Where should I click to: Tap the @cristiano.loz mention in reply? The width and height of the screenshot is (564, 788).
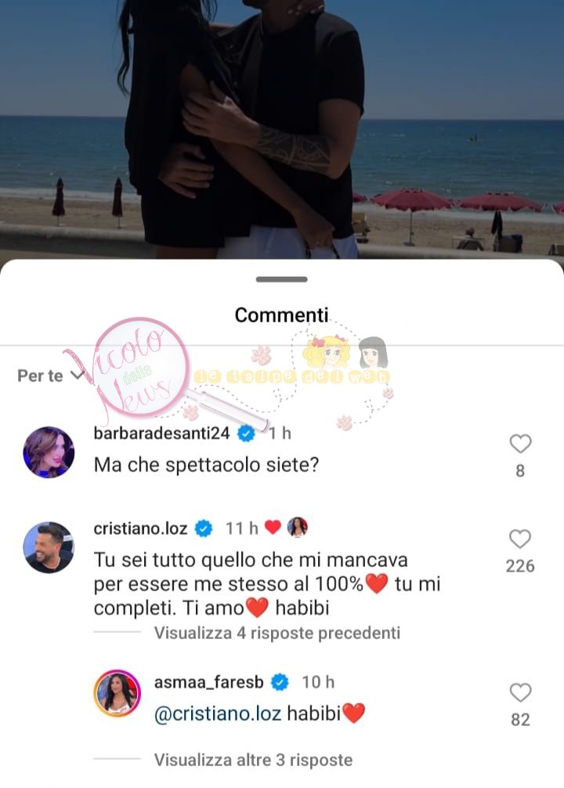pyautogui.click(x=218, y=714)
